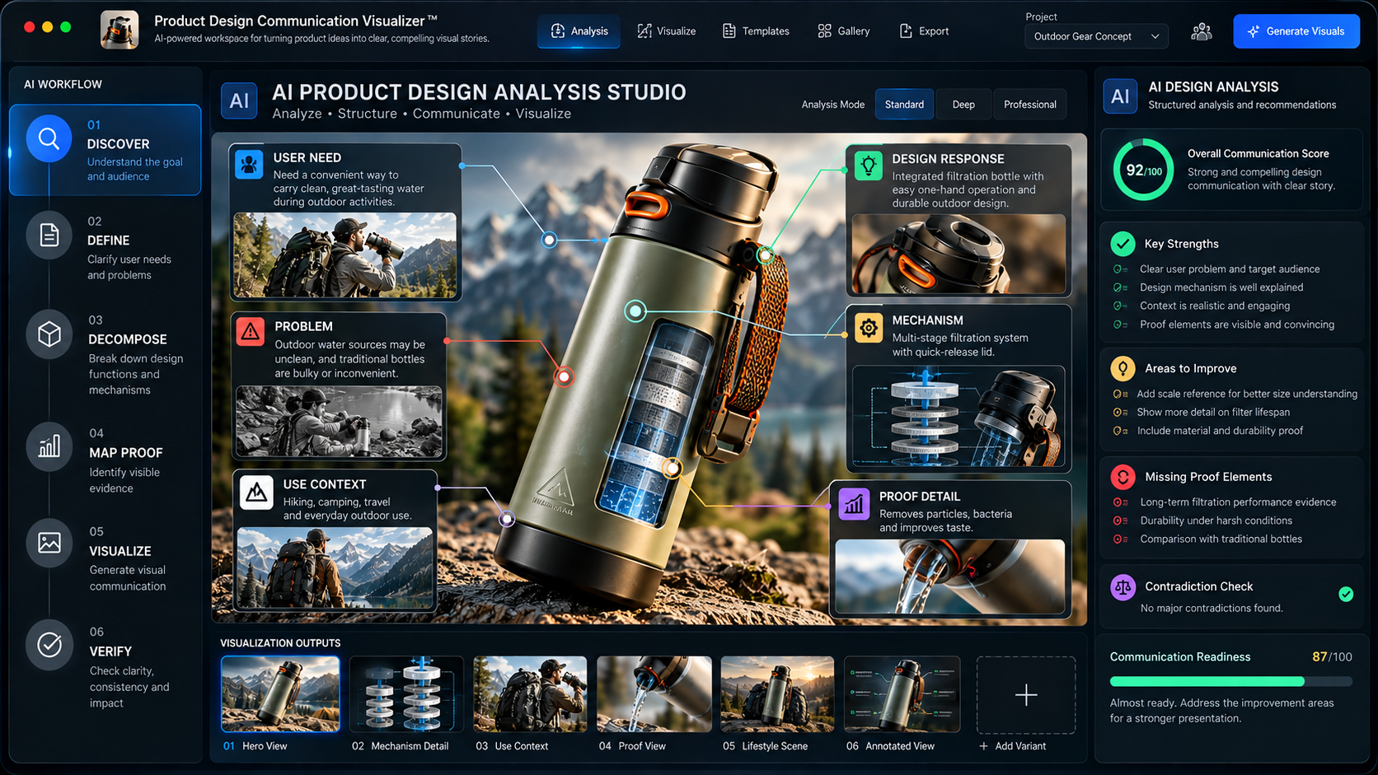Image resolution: width=1378 pixels, height=775 pixels.
Task: Open the Outdoor Gear Concept project dropdown
Action: point(1096,36)
